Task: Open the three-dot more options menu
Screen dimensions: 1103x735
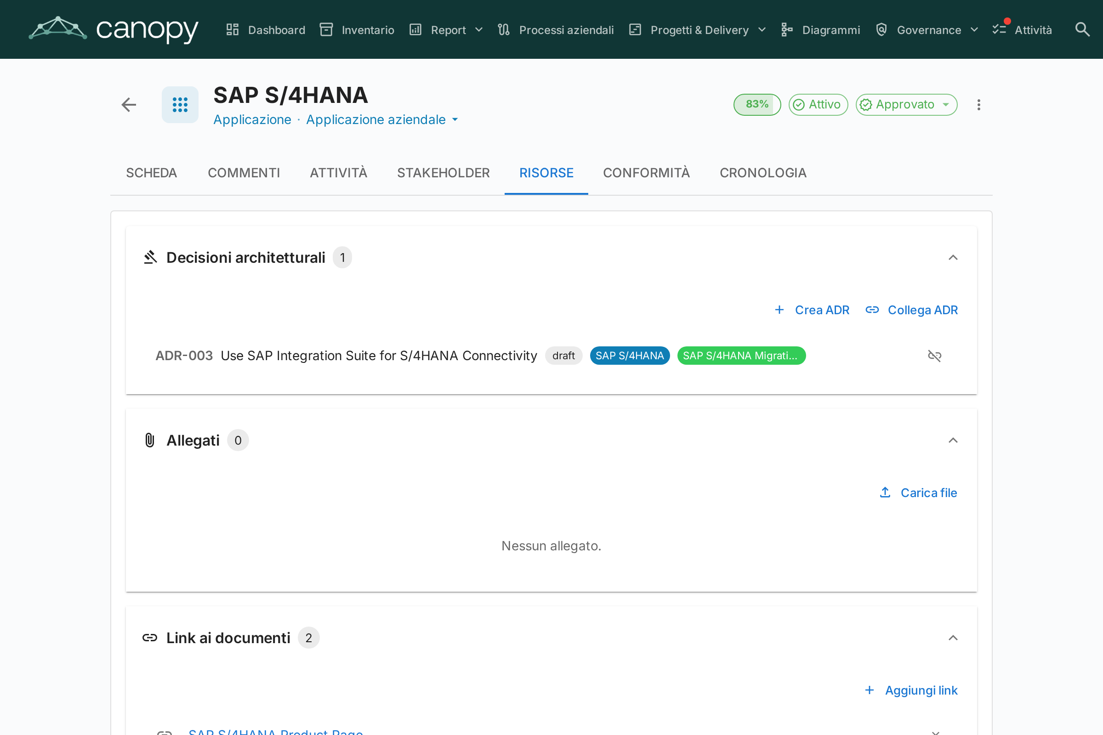Action: [x=979, y=105]
